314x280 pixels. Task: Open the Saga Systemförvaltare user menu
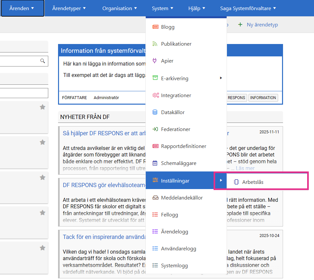pos(248,8)
